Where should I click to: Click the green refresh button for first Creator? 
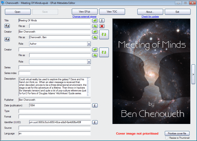click(104, 34)
